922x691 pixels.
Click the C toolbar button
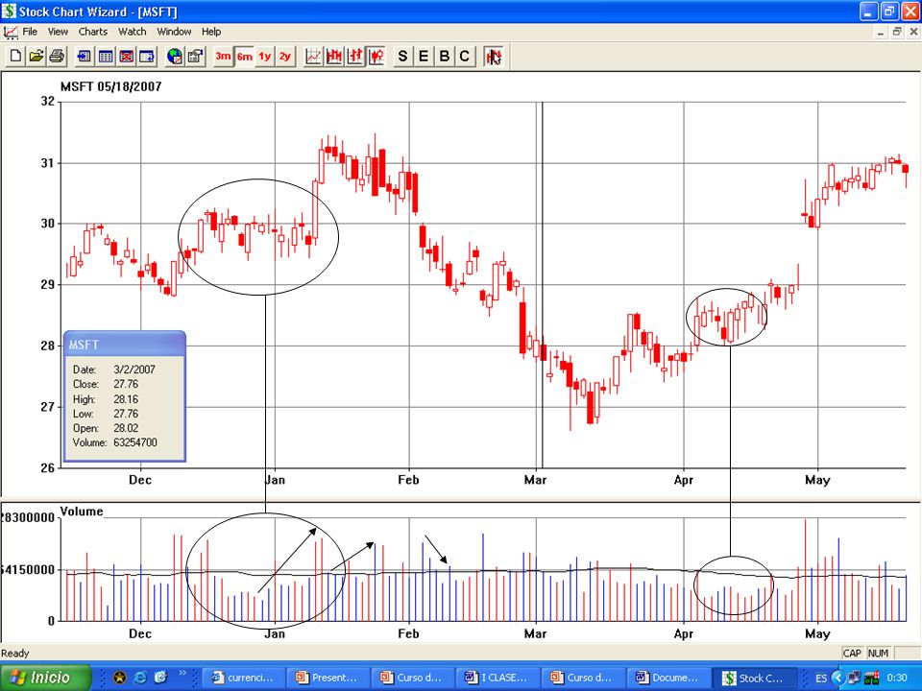pyautogui.click(x=465, y=57)
